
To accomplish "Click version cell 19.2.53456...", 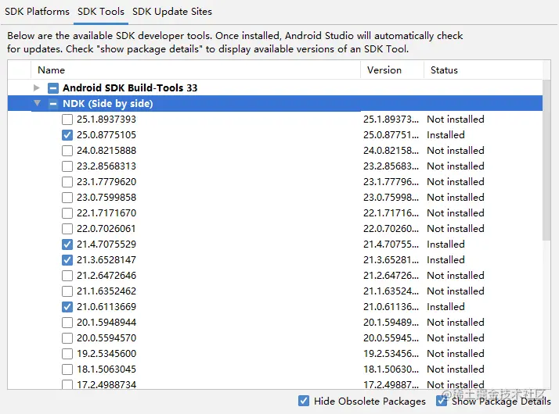I will tap(391, 354).
